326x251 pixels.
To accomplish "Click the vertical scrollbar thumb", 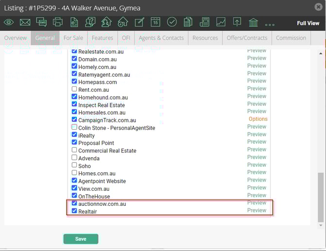I will tap(321, 197).
